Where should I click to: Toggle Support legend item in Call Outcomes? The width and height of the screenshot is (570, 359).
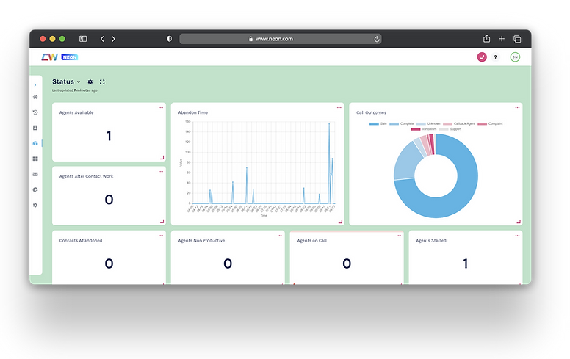point(450,129)
